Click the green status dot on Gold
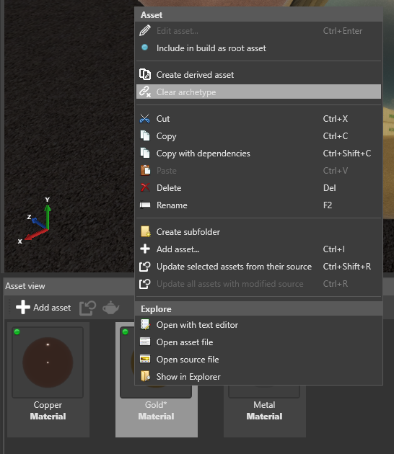Image resolution: width=394 pixels, height=454 pixels. click(x=126, y=331)
